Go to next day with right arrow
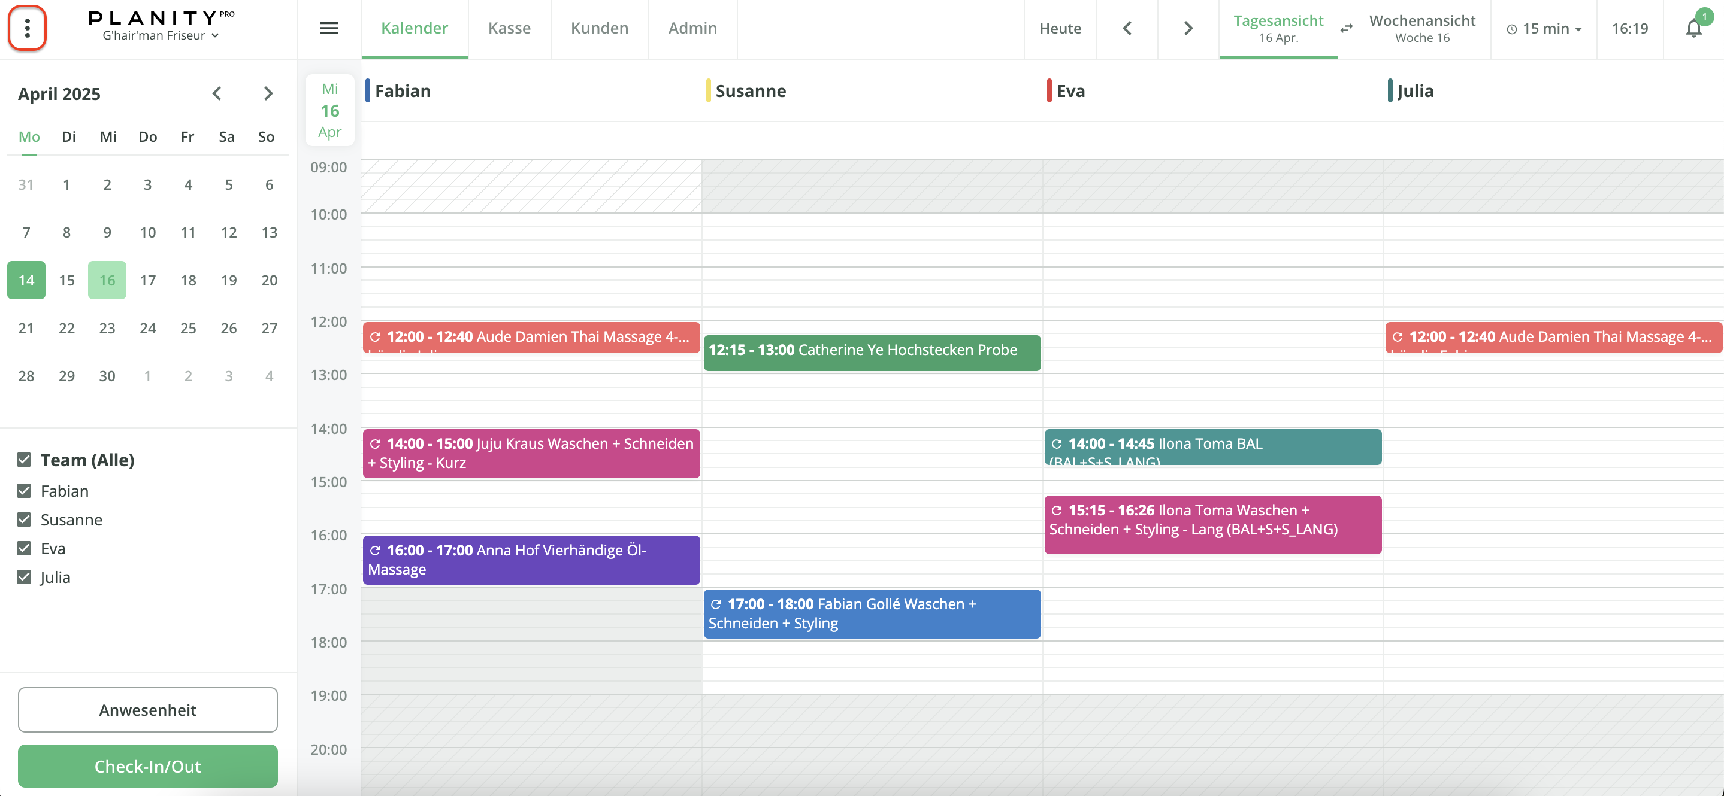The width and height of the screenshot is (1724, 796). (x=1188, y=28)
